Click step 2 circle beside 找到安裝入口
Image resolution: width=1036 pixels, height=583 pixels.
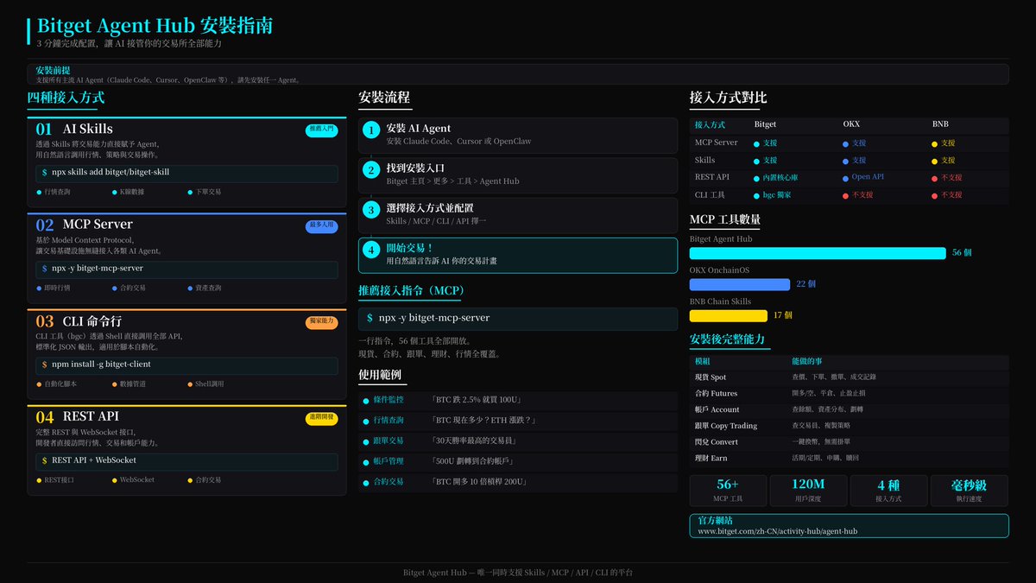pyautogui.click(x=371, y=170)
